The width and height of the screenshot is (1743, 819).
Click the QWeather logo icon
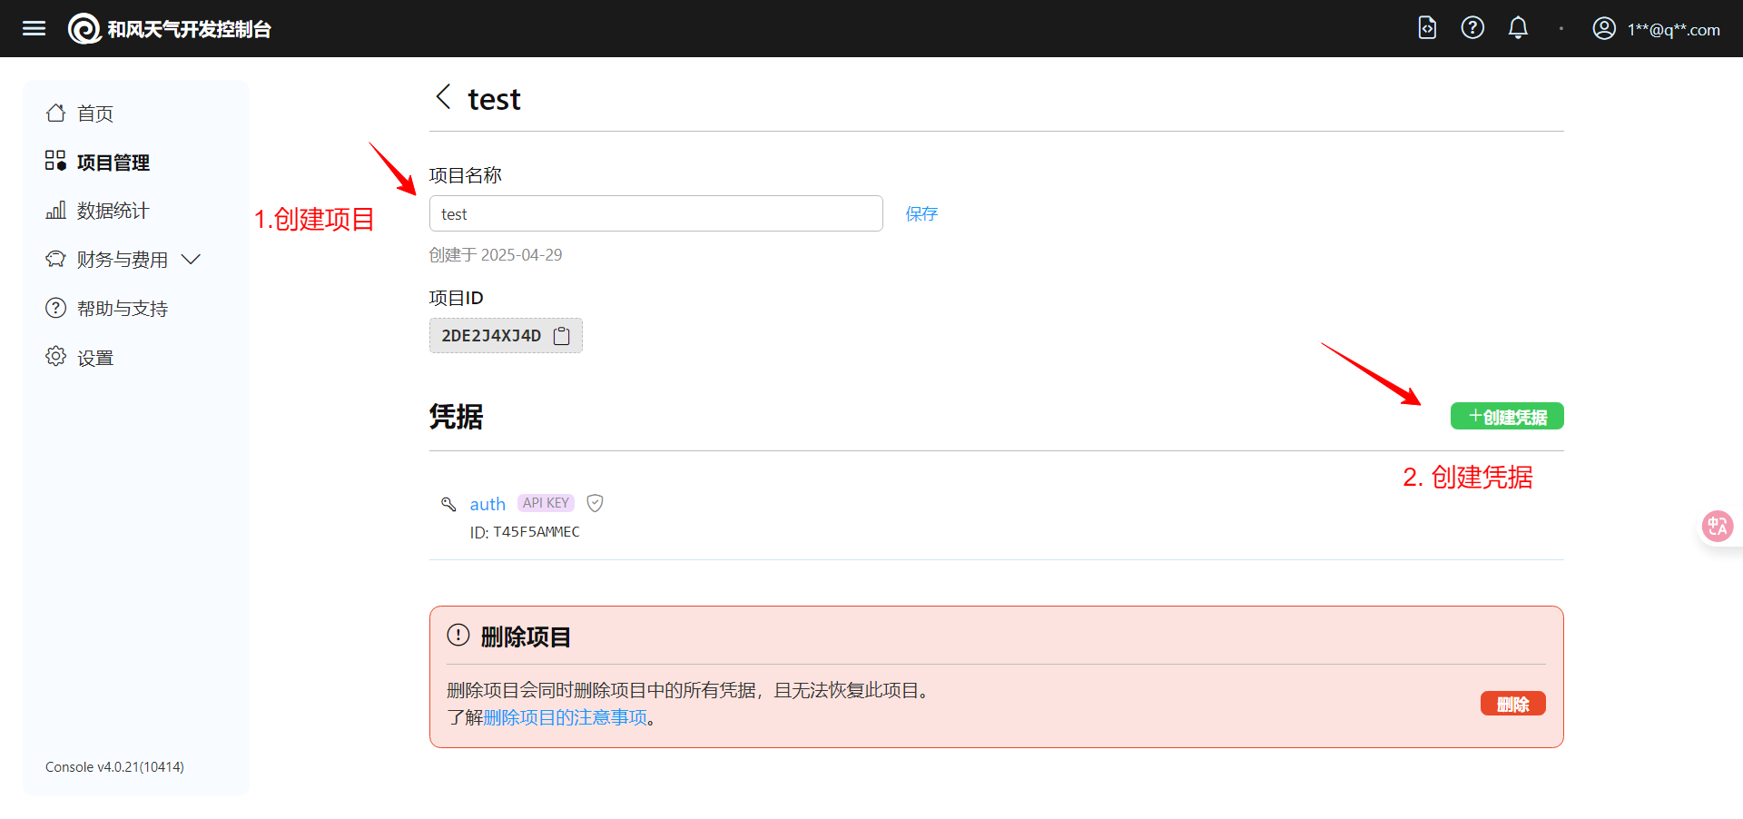pyautogui.click(x=84, y=29)
